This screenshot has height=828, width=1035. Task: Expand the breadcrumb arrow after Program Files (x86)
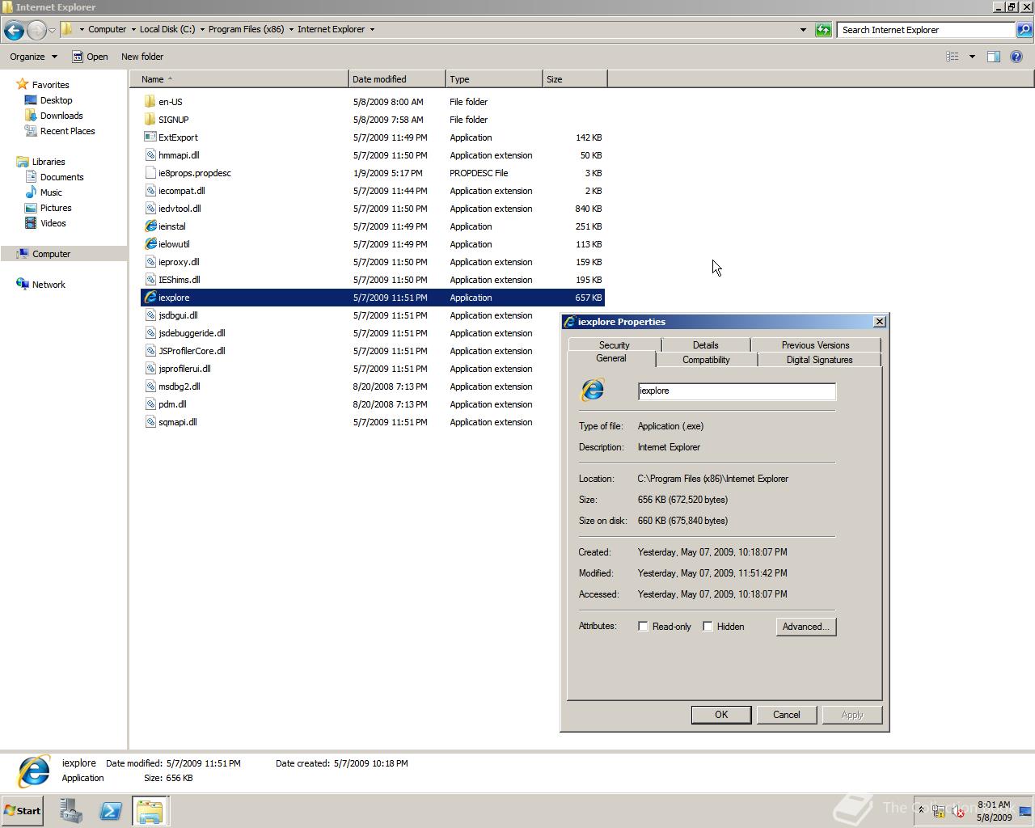pos(291,30)
